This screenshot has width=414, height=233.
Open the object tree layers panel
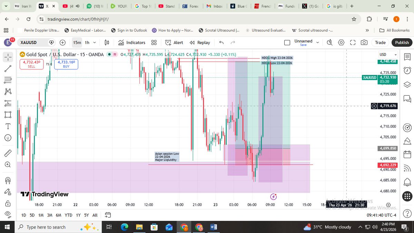(407, 85)
